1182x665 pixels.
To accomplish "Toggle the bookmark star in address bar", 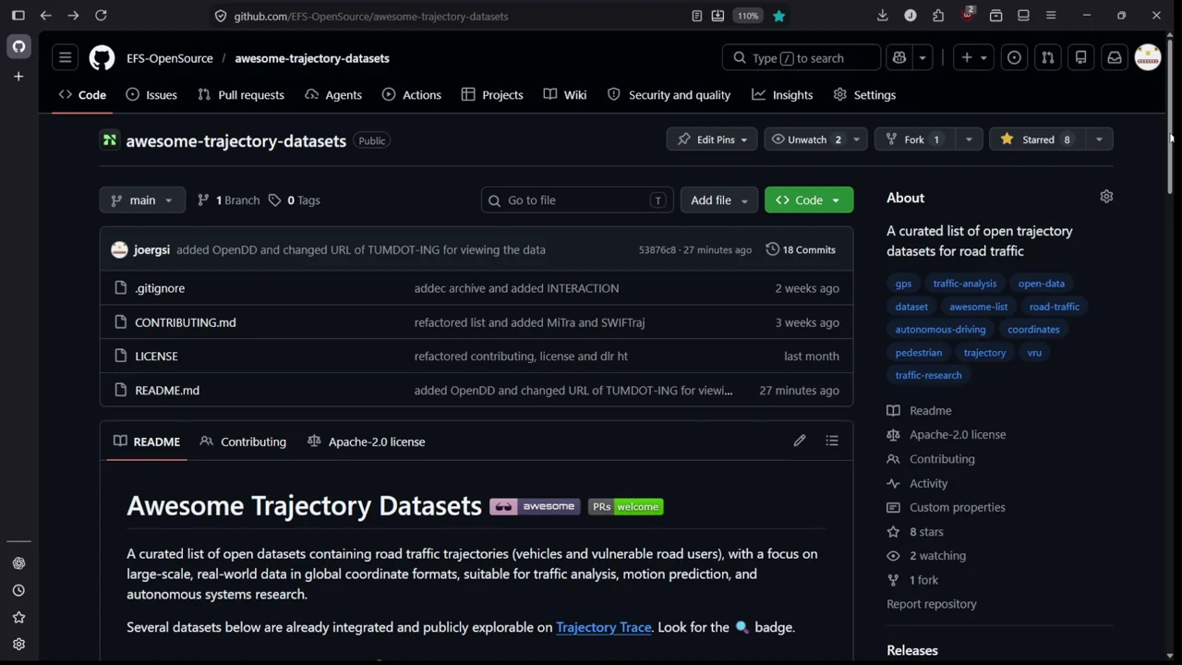I will (778, 16).
